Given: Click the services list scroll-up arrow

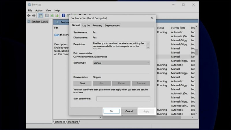Looking at the screenshot, I should click(x=196, y=27).
